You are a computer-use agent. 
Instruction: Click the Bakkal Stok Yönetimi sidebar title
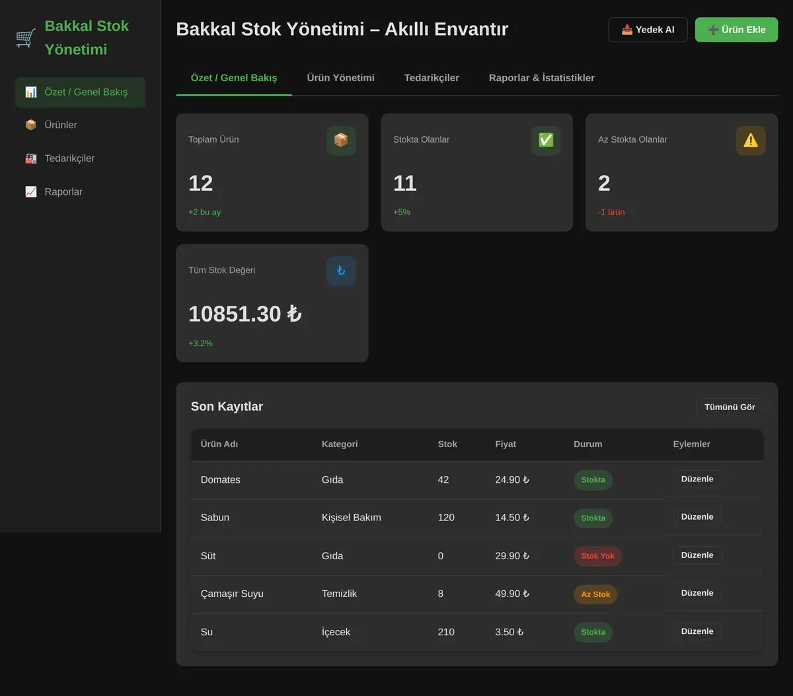[x=87, y=38]
